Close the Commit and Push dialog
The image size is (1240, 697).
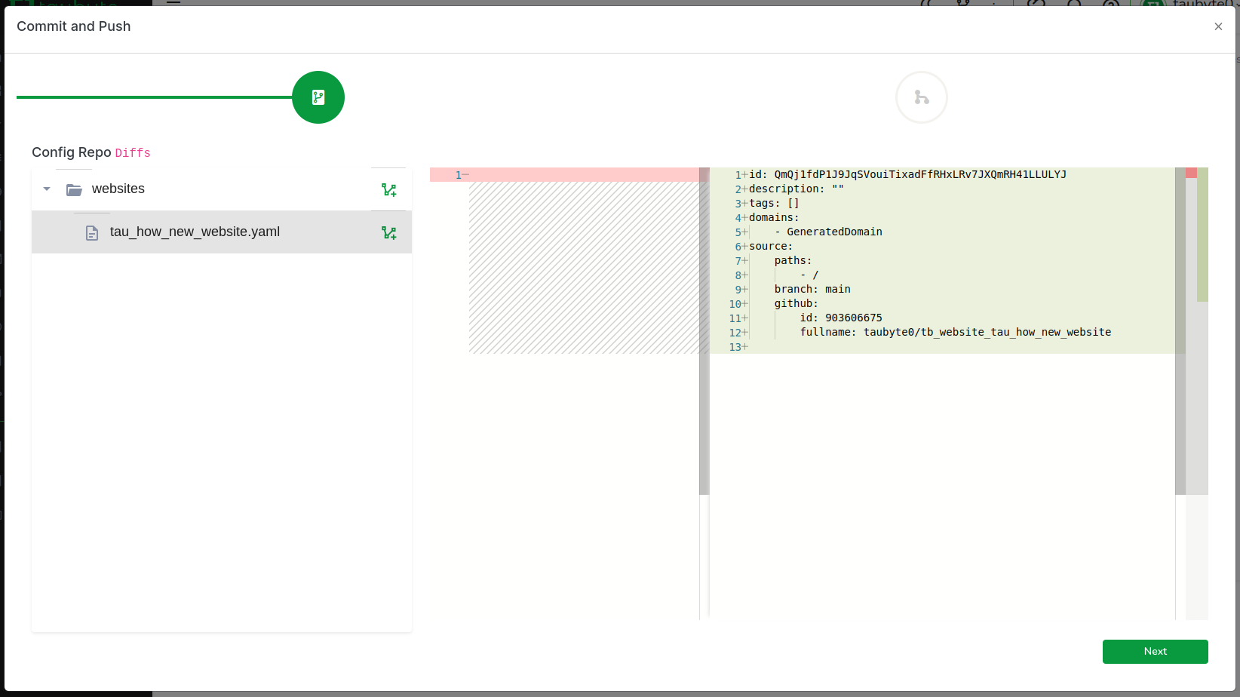coord(1218,26)
